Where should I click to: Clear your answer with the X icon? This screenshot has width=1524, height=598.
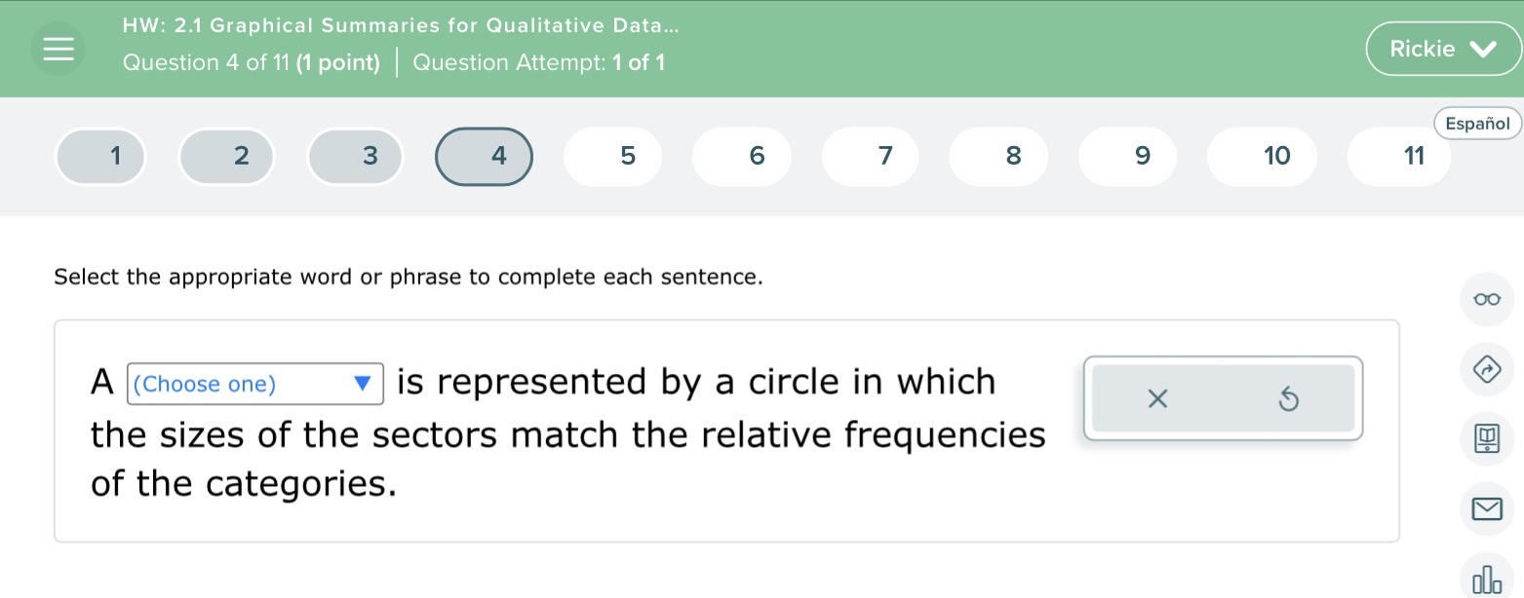tap(1156, 399)
